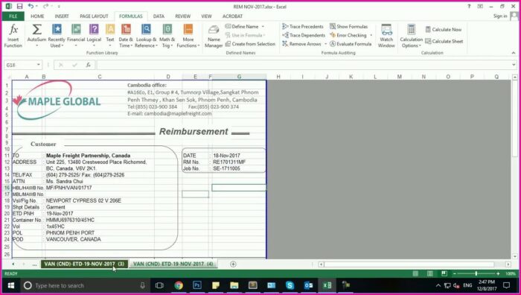Collapse the ribbon
521x295 pixels.
tap(514, 53)
